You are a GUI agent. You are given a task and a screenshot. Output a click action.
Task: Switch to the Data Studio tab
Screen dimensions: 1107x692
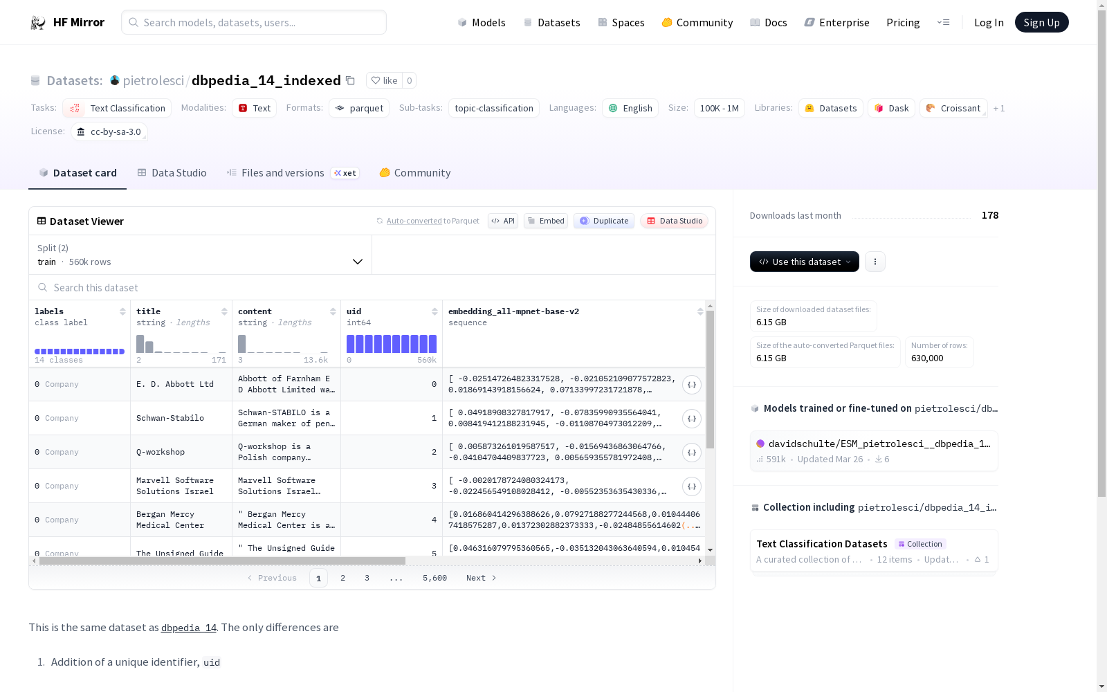pos(172,173)
